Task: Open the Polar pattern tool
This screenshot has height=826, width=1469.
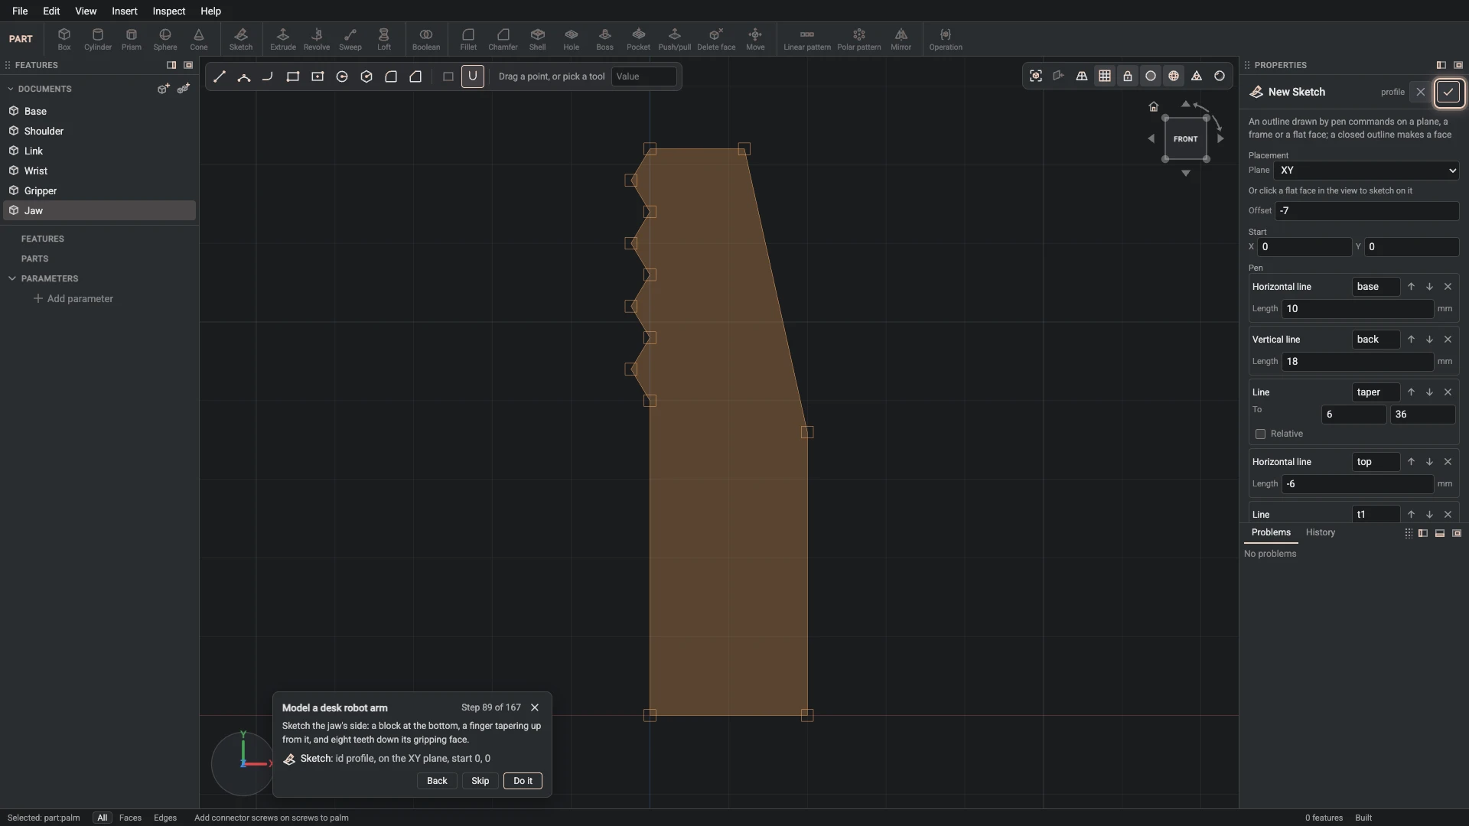Action: coord(858,39)
